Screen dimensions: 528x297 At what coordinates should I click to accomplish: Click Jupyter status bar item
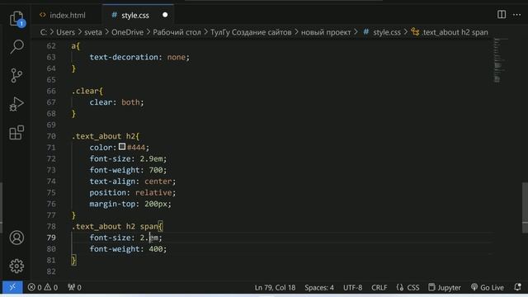(x=445, y=288)
